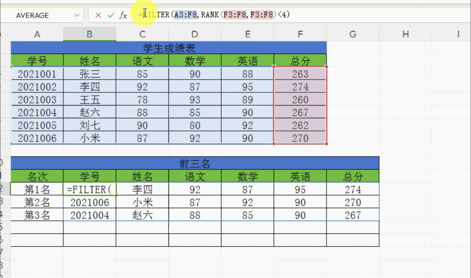The width and height of the screenshot is (471, 278).
Task: Select cell with student ID 2021001
Action: pyautogui.click(x=37, y=74)
